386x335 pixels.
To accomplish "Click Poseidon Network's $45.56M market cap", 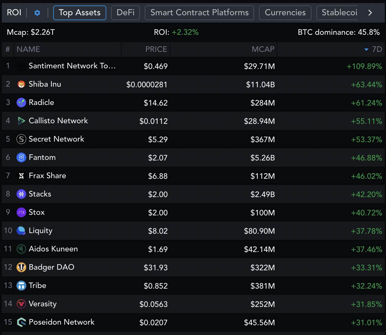I will pyautogui.click(x=260, y=322).
